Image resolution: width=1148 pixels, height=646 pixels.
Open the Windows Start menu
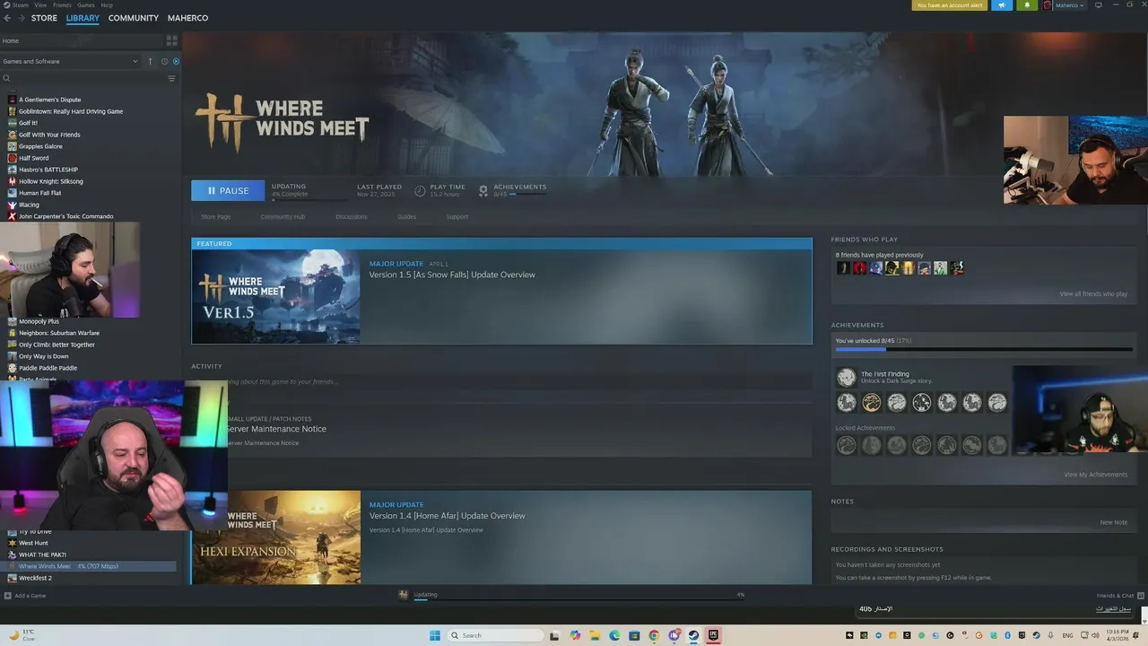(x=435, y=635)
